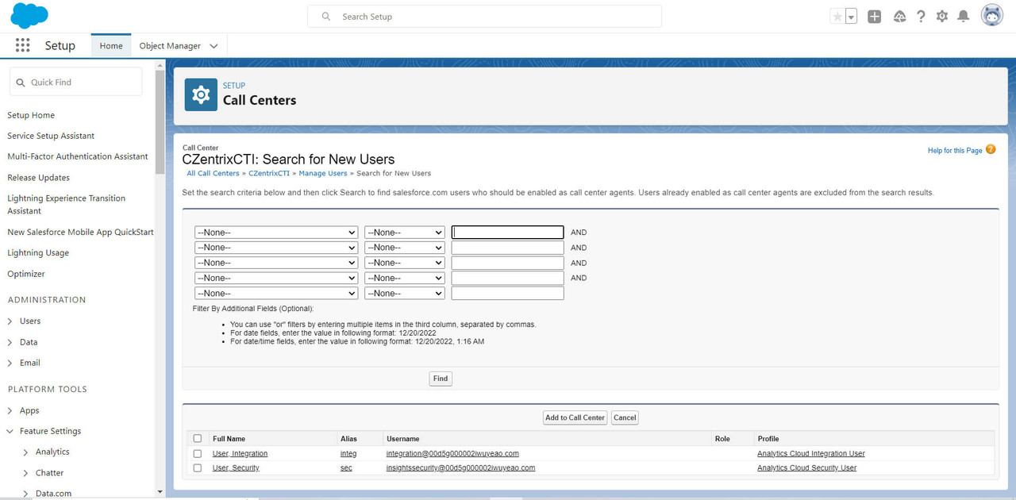Open the Salesforce Help question mark
This screenshot has width=1016, height=500.
pyautogui.click(x=921, y=17)
